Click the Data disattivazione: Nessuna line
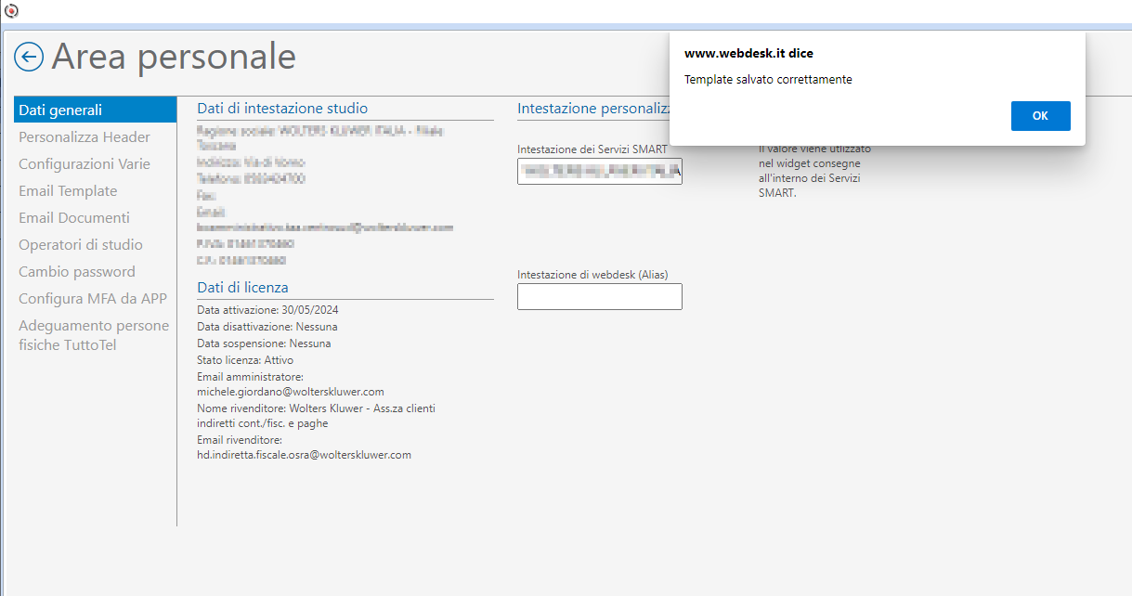Image resolution: width=1132 pixels, height=596 pixels. tap(267, 327)
